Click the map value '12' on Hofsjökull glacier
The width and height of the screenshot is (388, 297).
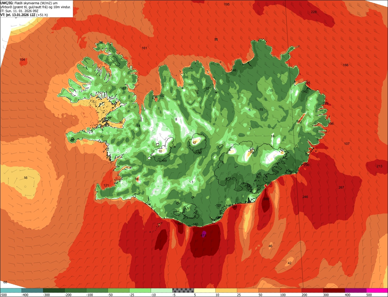pyautogui.click(x=194, y=143)
